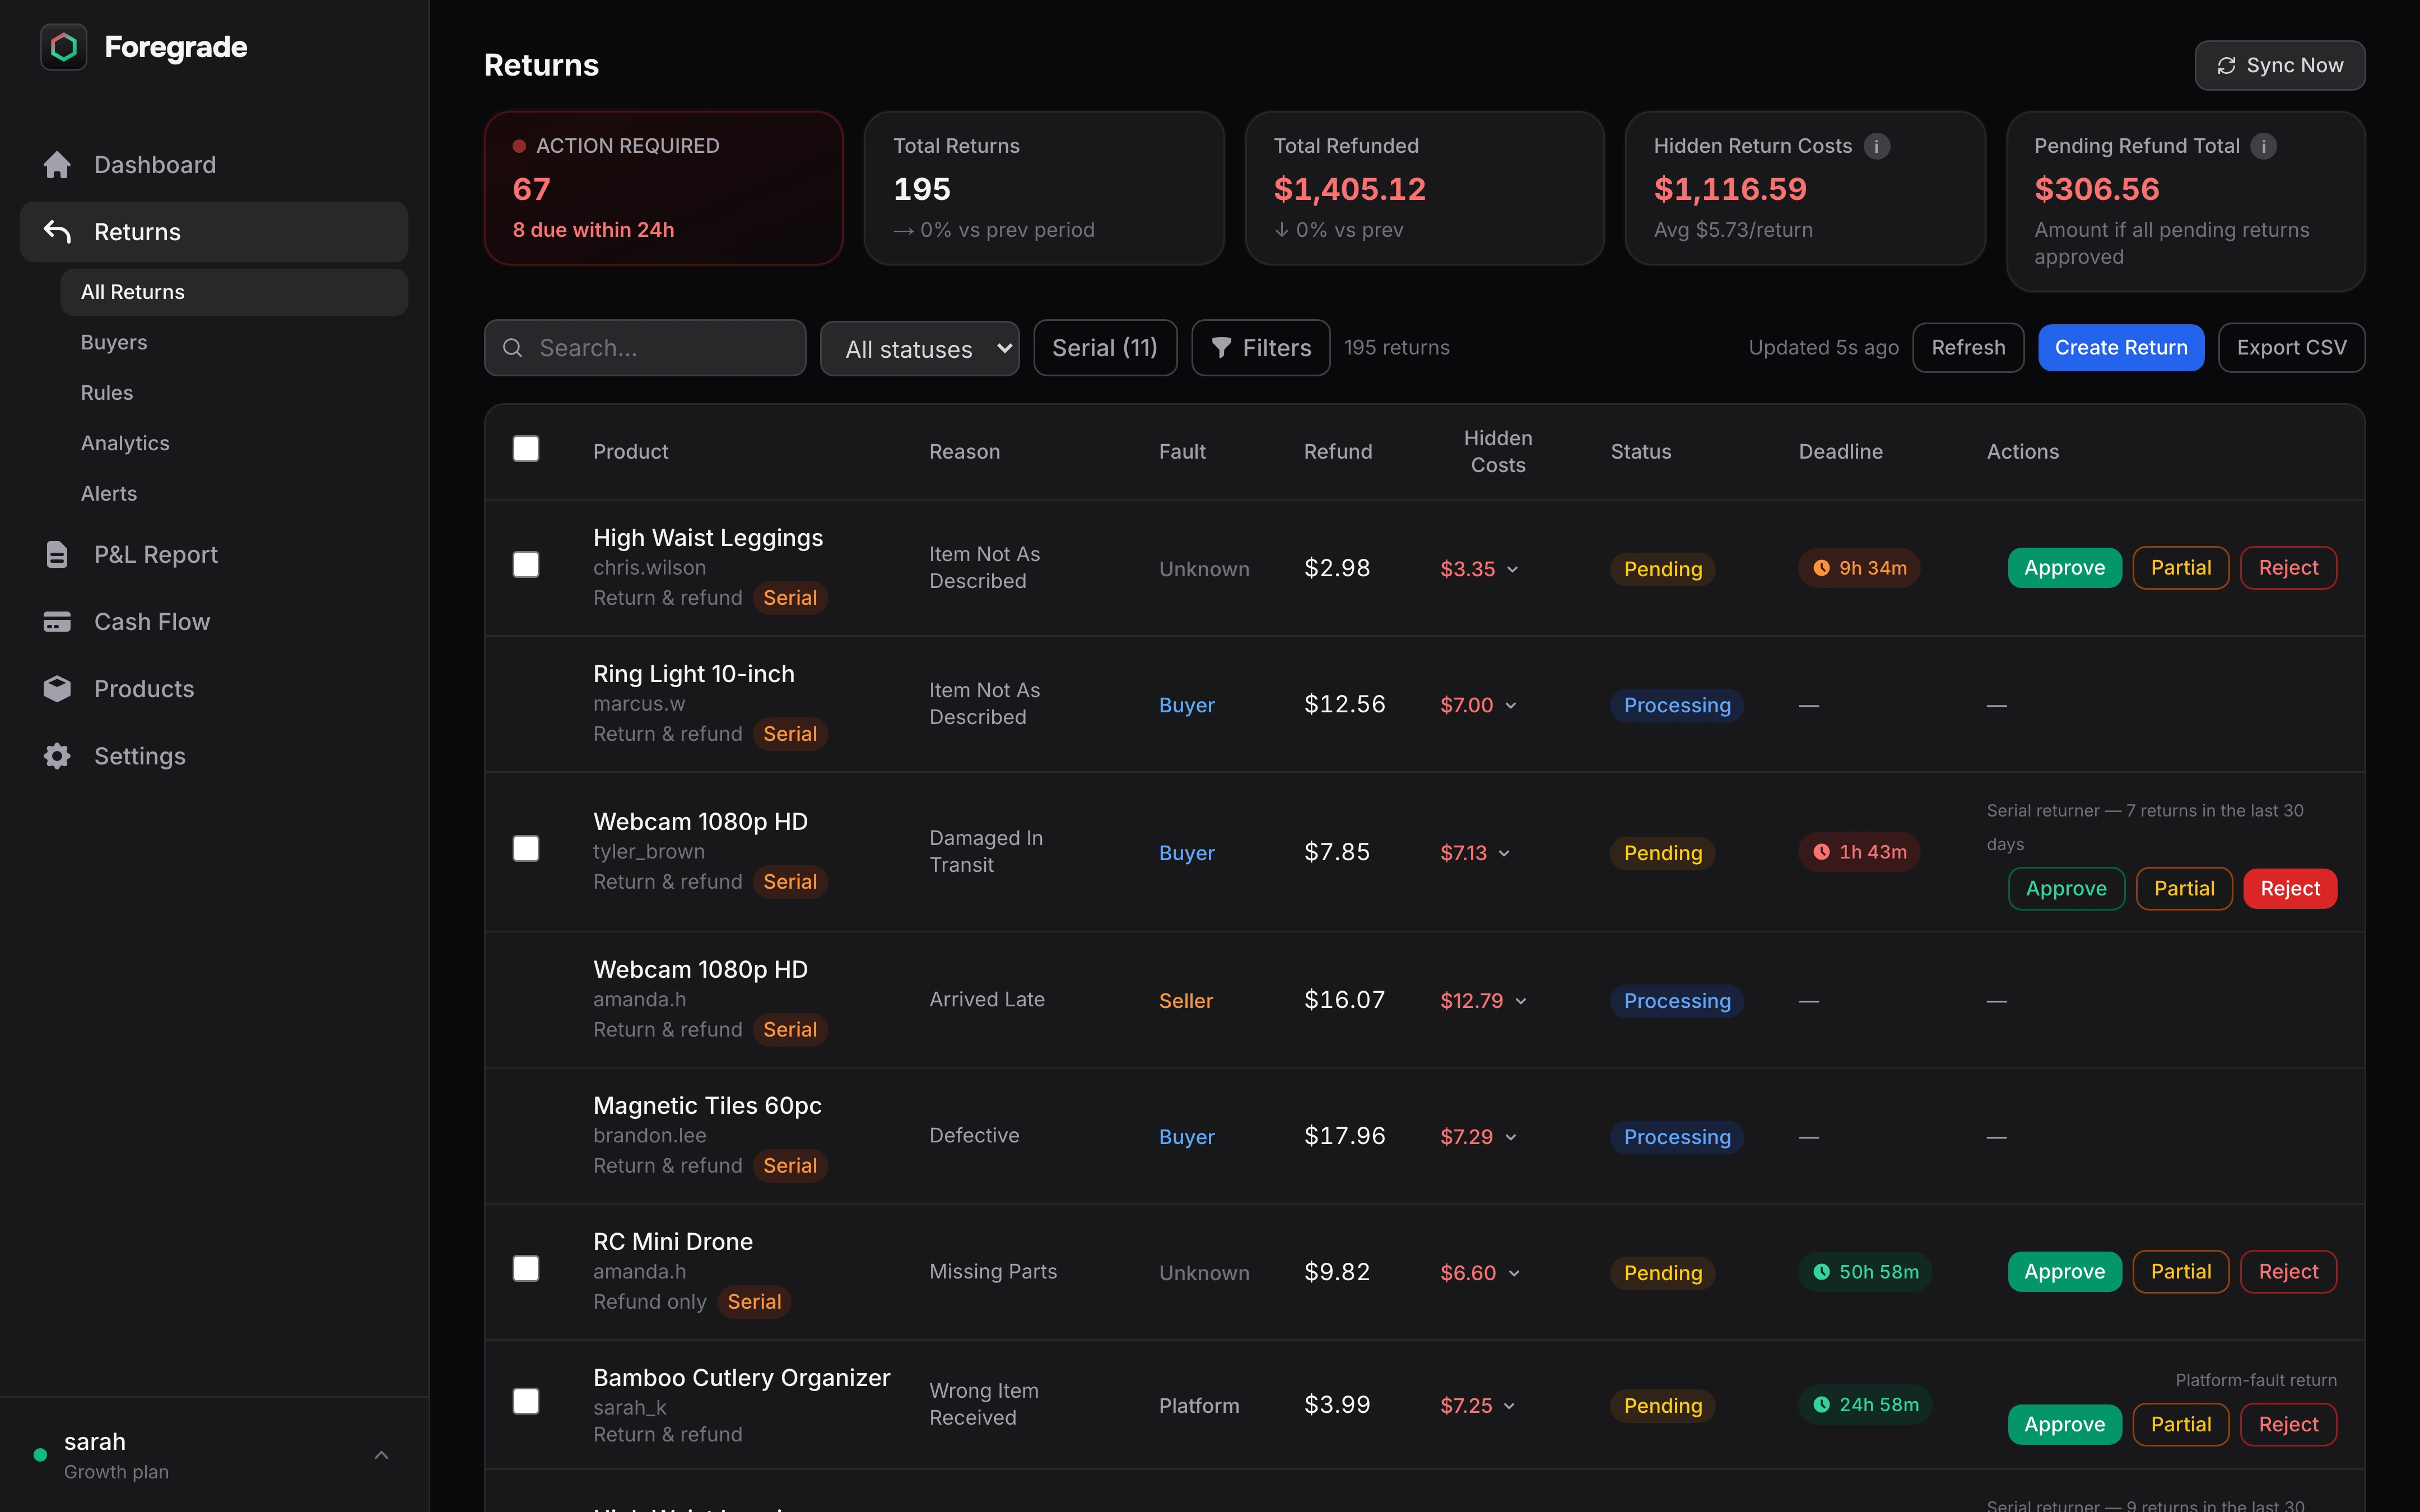Open the Analytics submenu item
This screenshot has height=1512, width=2420.
tap(125, 443)
